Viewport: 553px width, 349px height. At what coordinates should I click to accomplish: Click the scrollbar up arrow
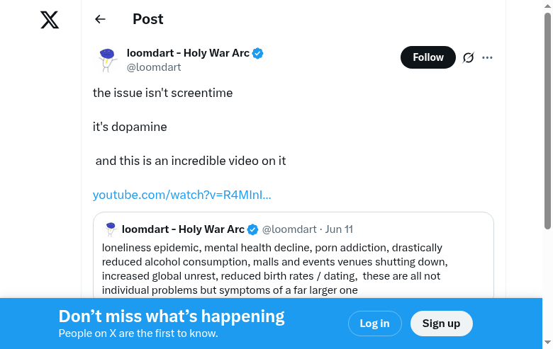547,5
